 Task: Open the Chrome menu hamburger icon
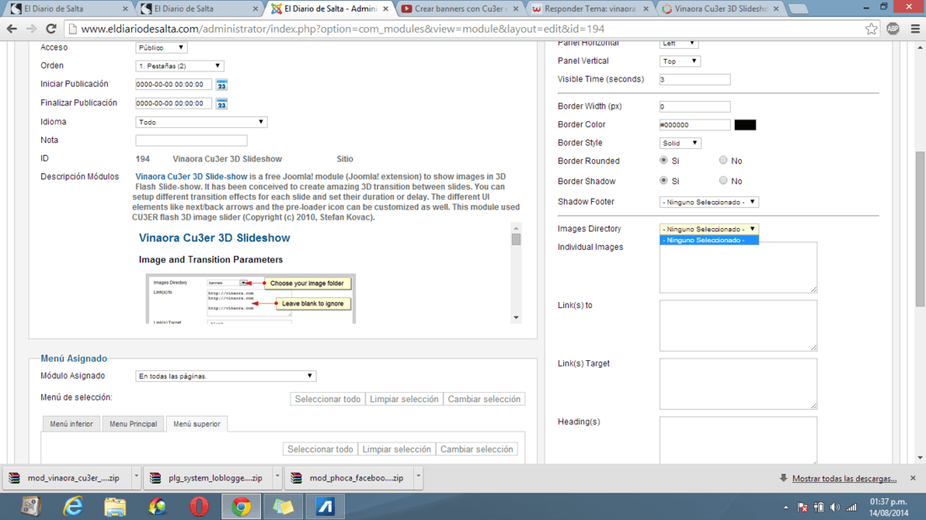pos(915,29)
